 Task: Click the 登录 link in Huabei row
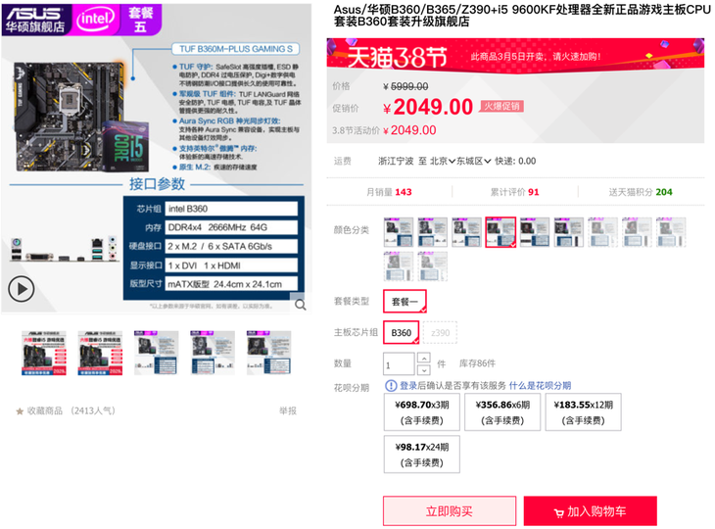408,386
